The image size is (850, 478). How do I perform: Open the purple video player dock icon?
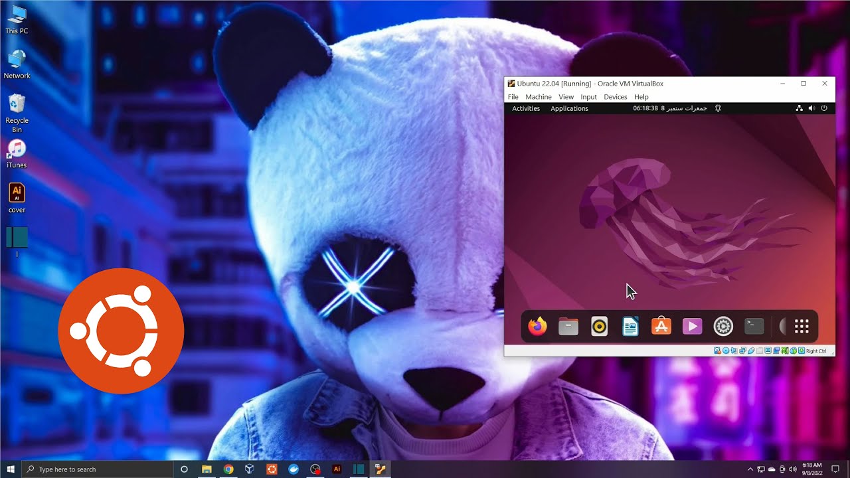[x=692, y=326]
